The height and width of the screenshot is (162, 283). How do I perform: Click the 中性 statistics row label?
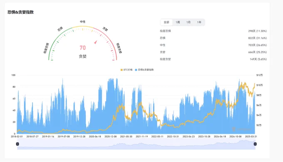pyautogui.click(x=162, y=45)
